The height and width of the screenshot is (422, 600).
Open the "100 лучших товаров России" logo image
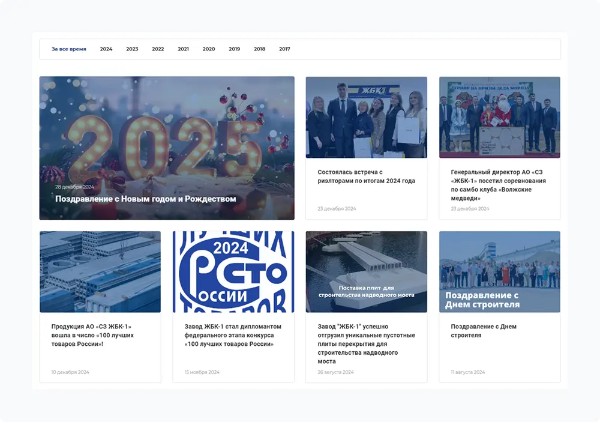click(233, 272)
